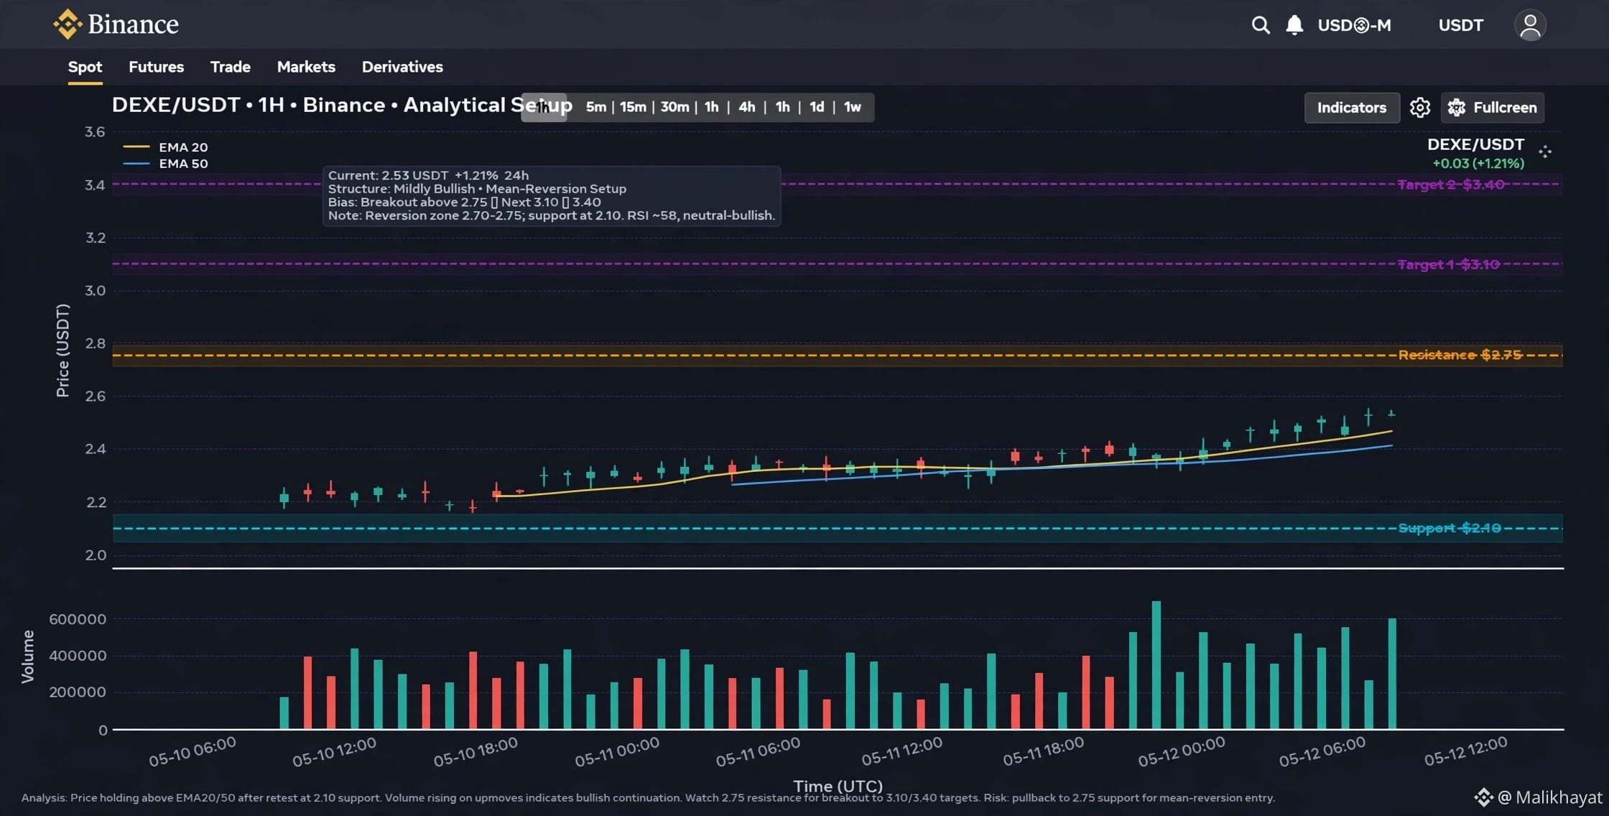Image resolution: width=1609 pixels, height=816 pixels.
Task: Click the gear icon inside Fullscreen button
Action: (1457, 108)
